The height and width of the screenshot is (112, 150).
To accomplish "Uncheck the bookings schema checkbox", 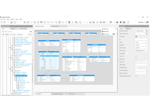I will point(103,34).
